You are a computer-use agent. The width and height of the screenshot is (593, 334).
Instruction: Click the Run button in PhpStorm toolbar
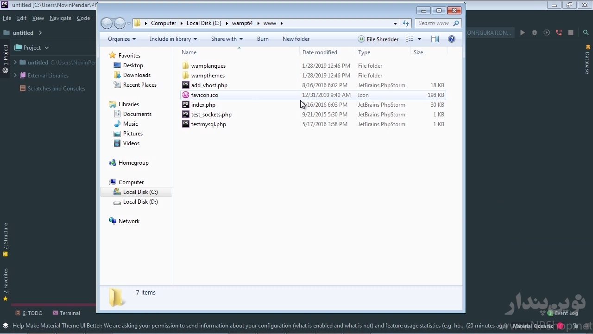(523, 32)
